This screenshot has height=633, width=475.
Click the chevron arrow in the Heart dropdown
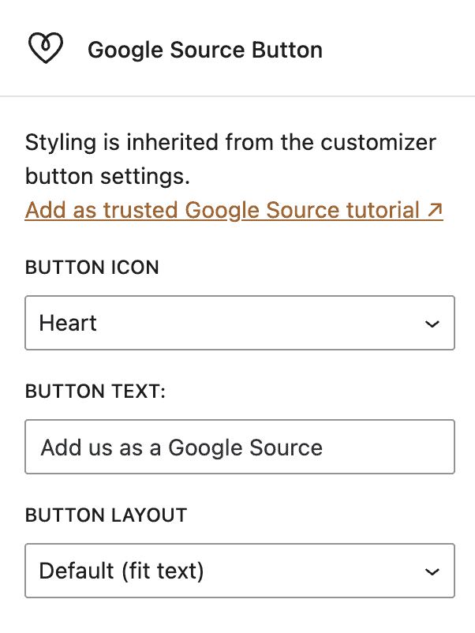coord(432,324)
